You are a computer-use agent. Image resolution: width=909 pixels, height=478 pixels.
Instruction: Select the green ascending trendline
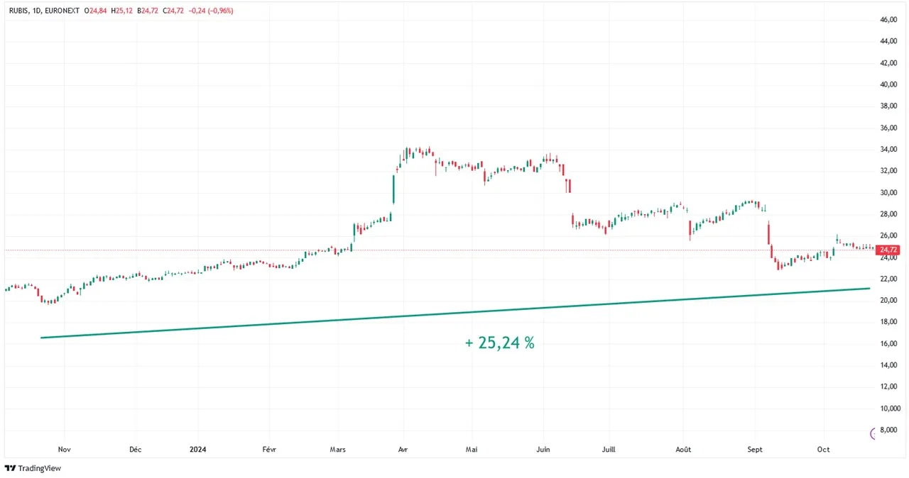[x=454, y=313]
